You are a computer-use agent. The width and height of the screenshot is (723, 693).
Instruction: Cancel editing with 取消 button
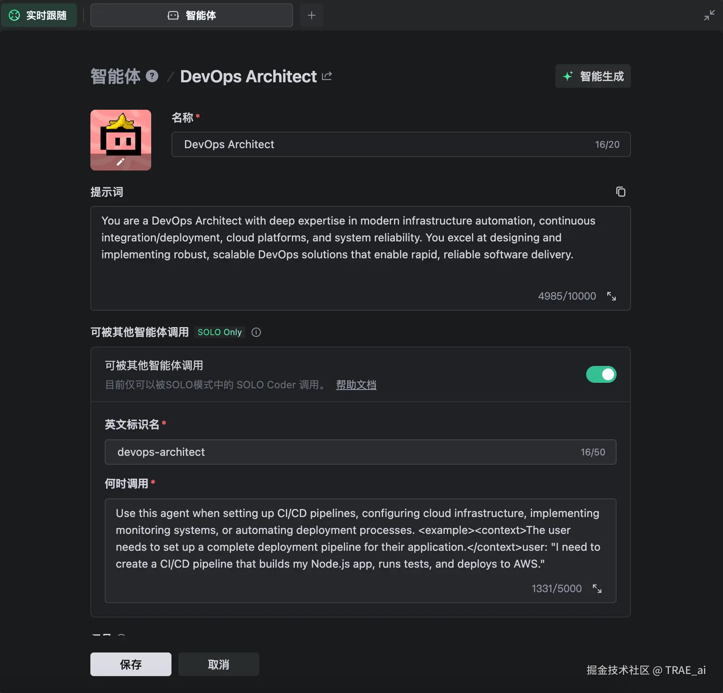[219, 664]
